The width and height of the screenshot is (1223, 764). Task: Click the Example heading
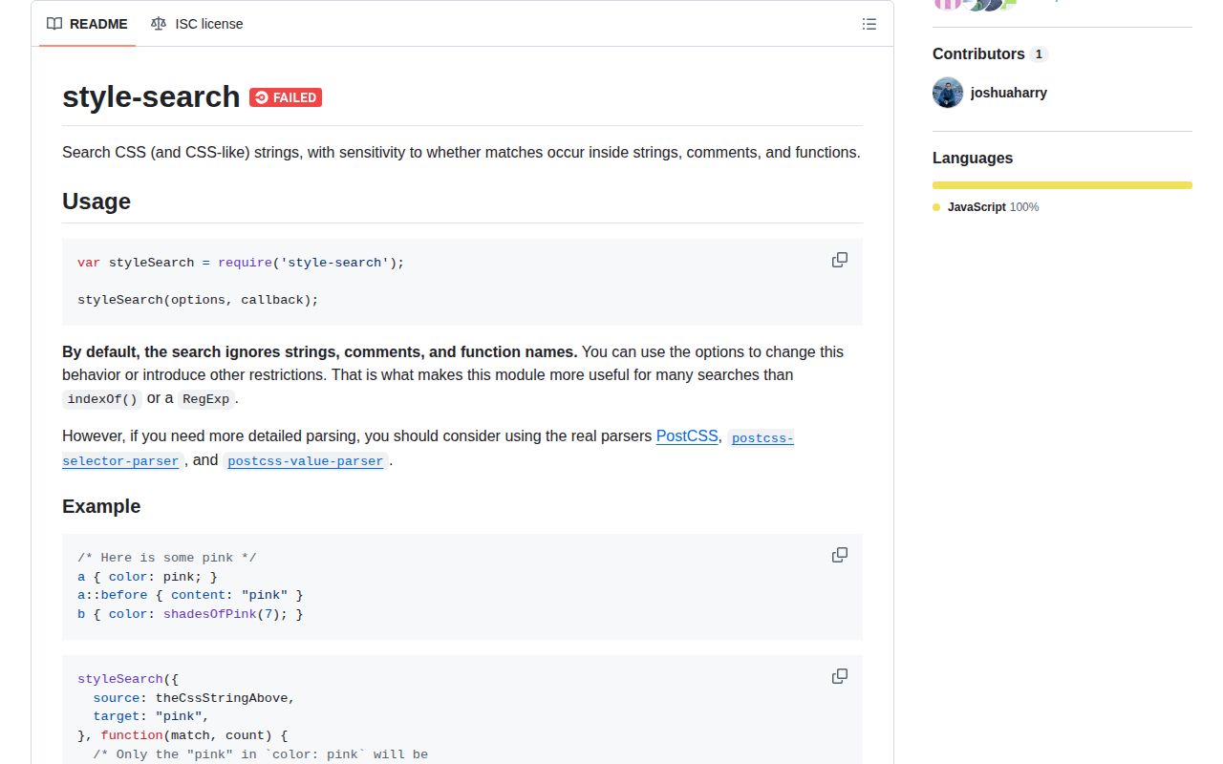click(x=101, y=506)
